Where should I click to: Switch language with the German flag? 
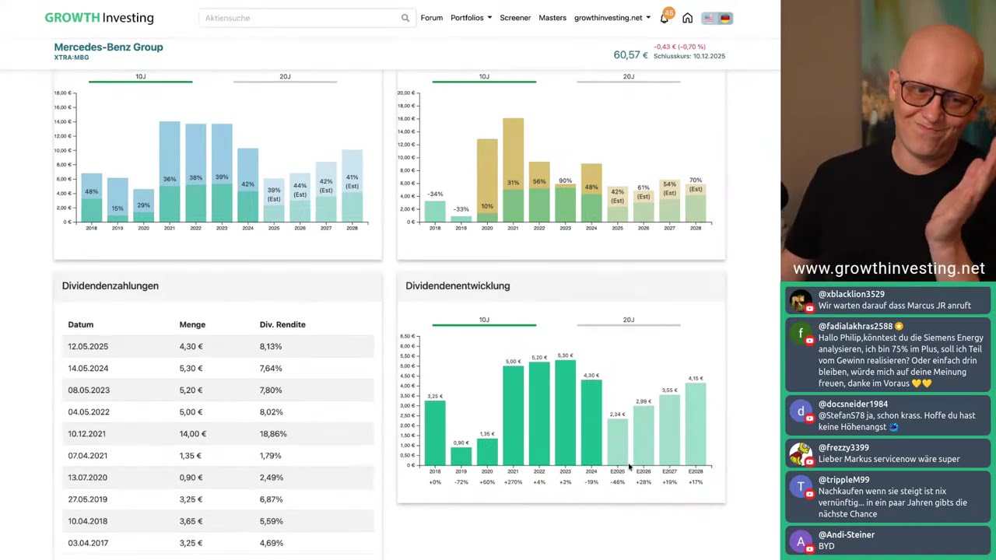(x=724, y=18)
